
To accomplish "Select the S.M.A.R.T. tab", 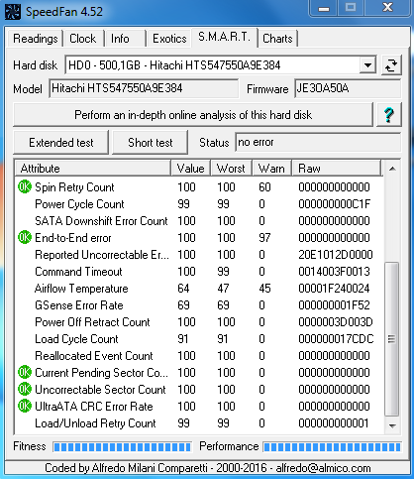I will [224, 37].
